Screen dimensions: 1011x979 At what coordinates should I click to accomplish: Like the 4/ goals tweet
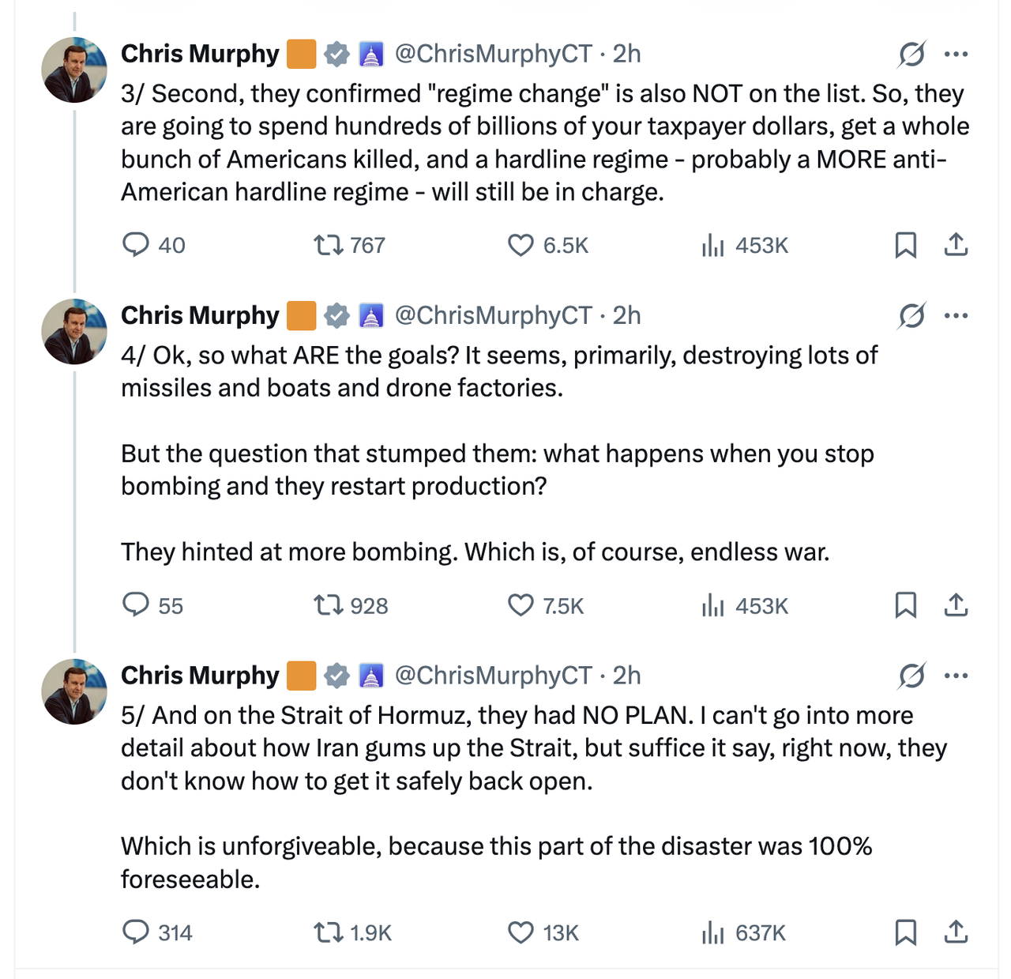click(x=521, y=605)
